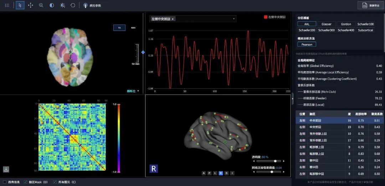The width and height of the screenshot is (385, 186).
Task: Download the correlation matrix image
Action: pyautogui.click(x=6, y=169)
